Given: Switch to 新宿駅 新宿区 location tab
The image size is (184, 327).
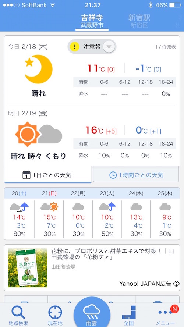Looking at the screenshot, I should (x=139, y=21).
